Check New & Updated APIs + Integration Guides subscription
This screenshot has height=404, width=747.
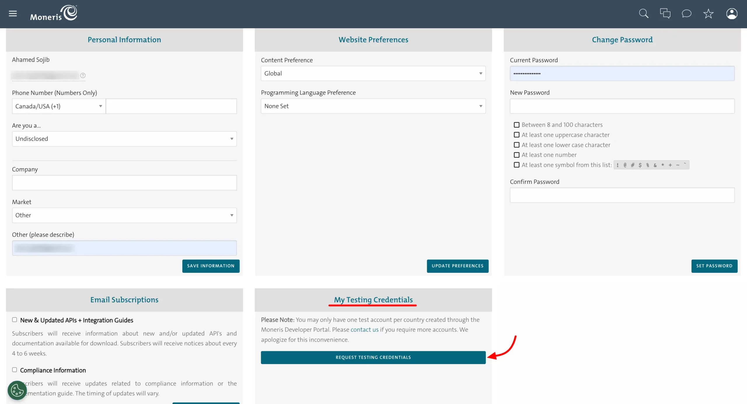tap(14, 319)
